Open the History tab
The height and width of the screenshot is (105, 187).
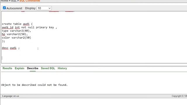tap(62, 68)
